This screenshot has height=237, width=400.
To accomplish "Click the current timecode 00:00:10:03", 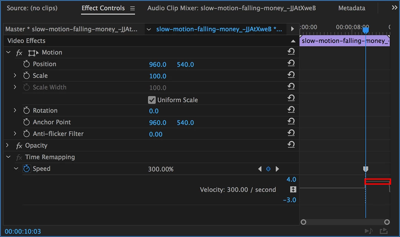I will [23, 231].
